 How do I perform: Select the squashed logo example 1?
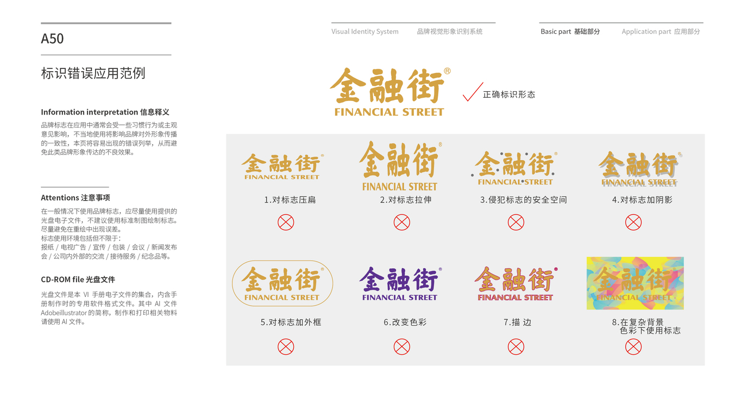[x=282, y=167]
